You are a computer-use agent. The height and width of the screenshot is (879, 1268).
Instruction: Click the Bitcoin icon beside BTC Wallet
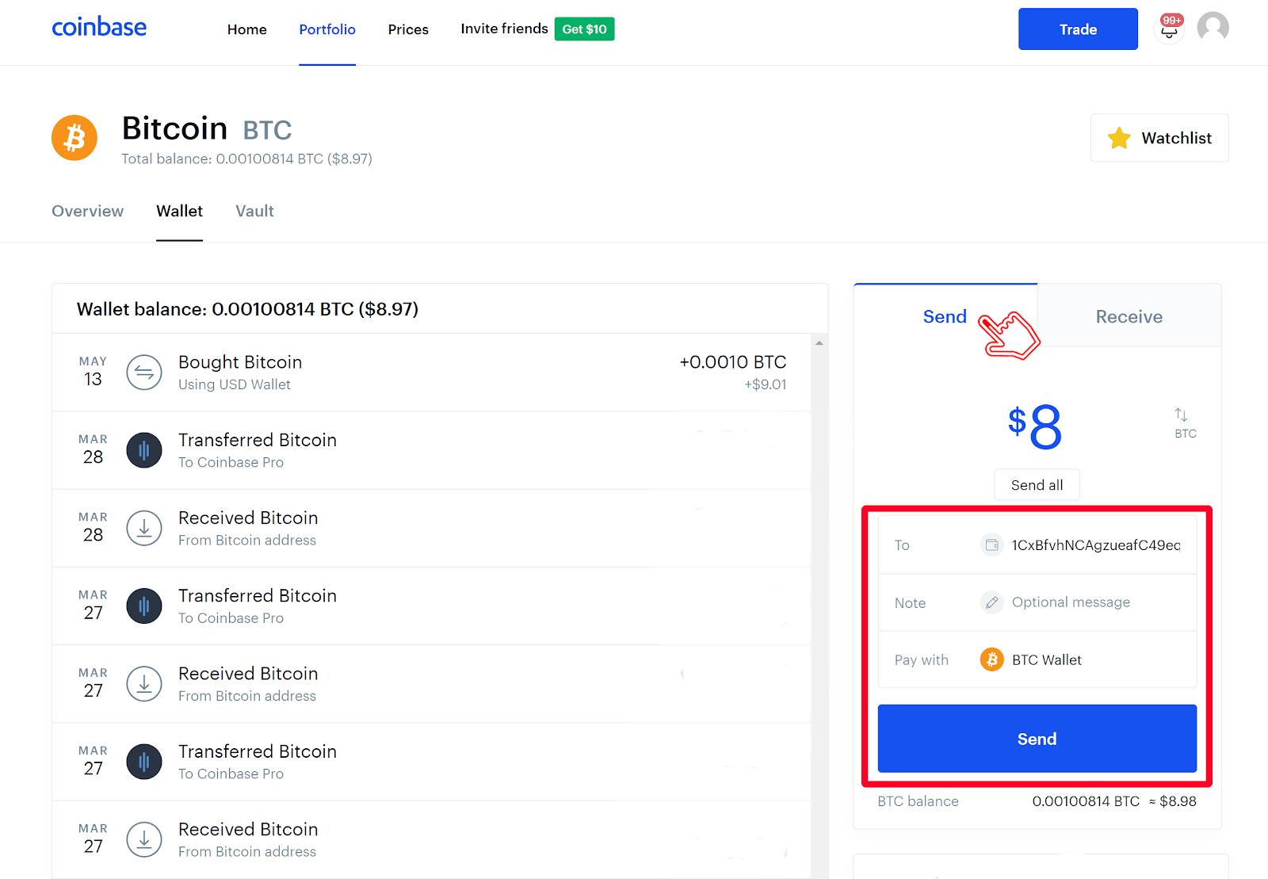coord(991,659)
